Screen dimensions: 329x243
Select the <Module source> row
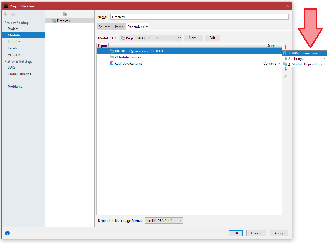[x=189, y=57]
